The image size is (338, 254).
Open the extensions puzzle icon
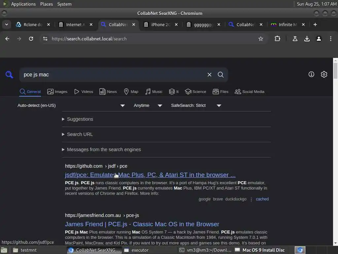[x=277, y=39]
